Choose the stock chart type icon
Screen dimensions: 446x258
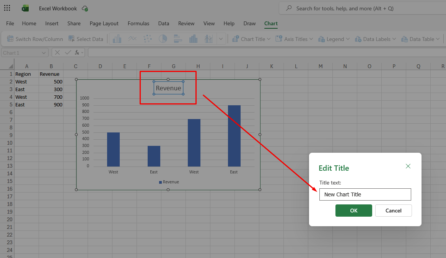click(208, 39)
